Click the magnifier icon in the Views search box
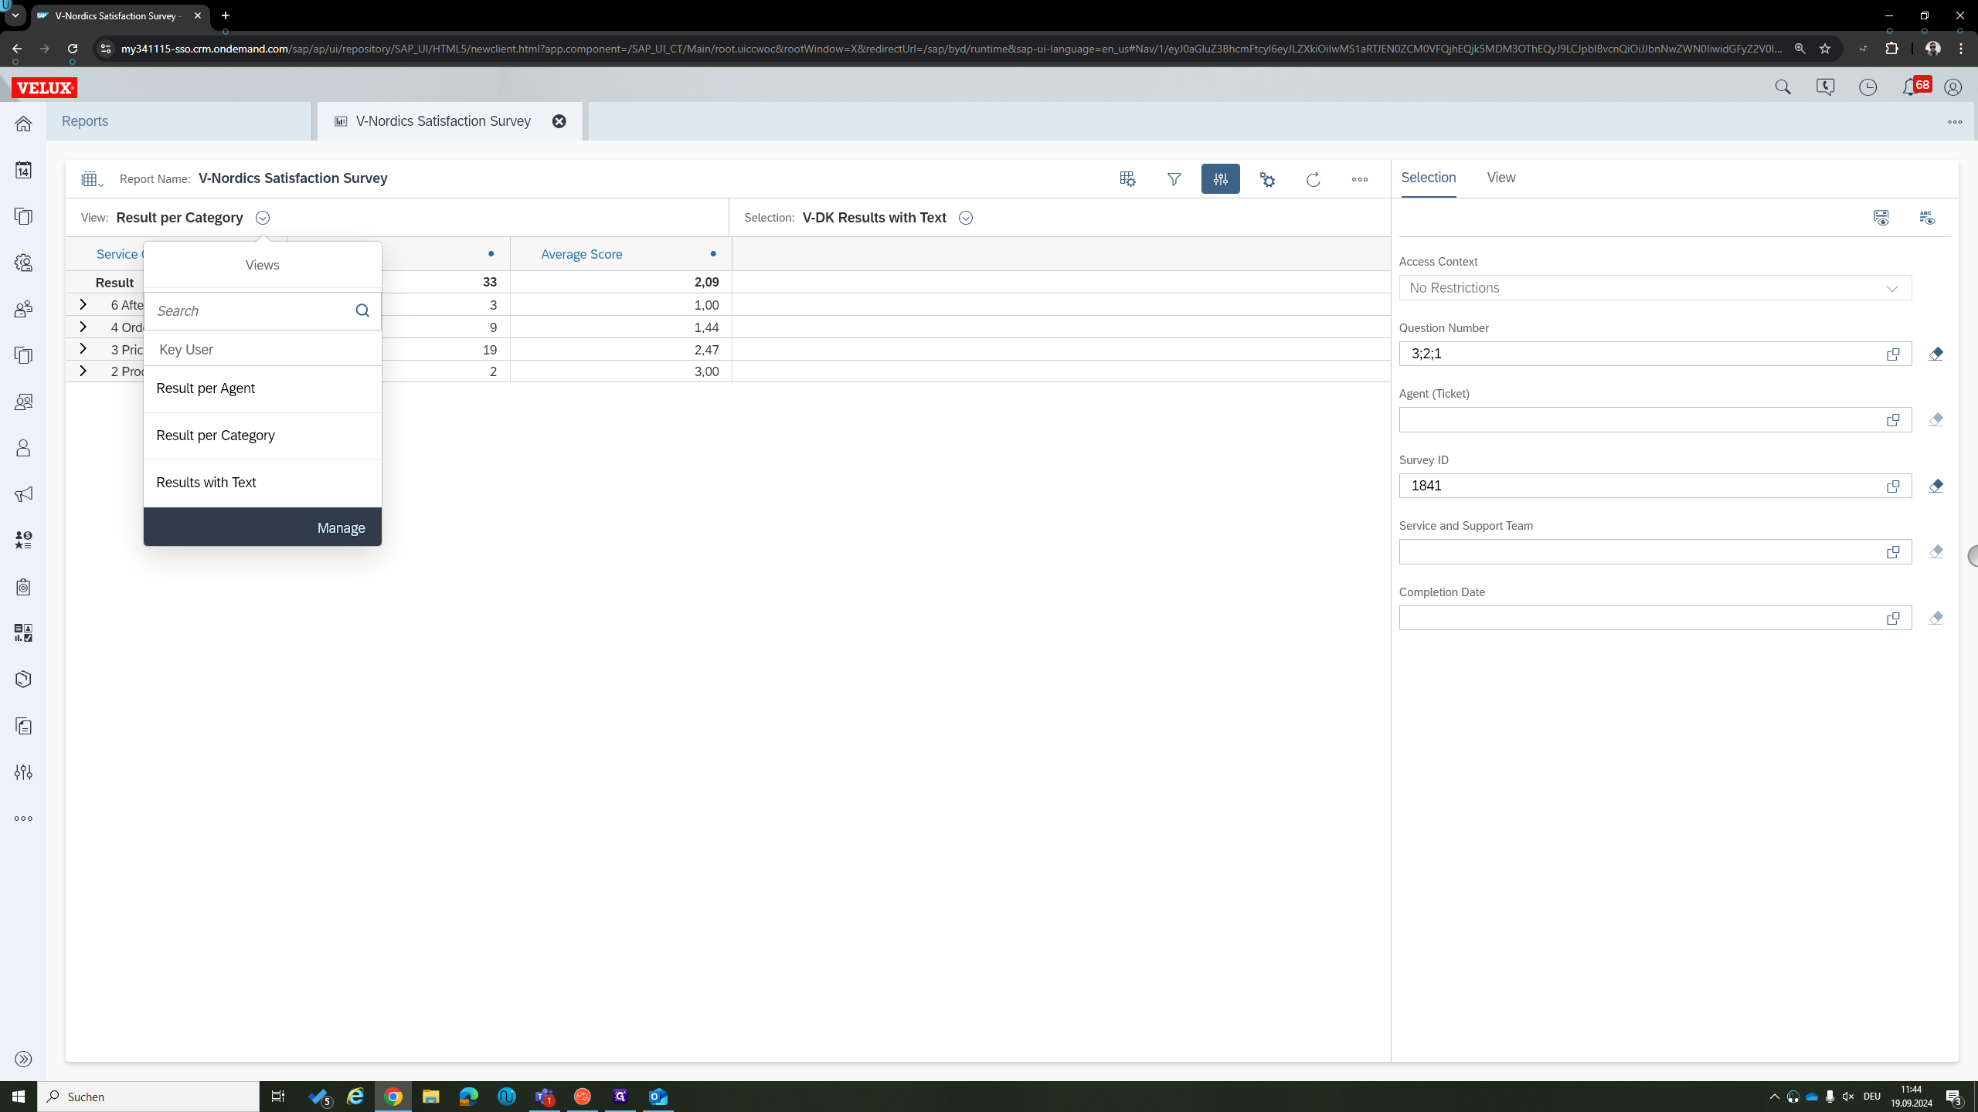Viewport: 1978px width, 1112px height. coord(362,310)
